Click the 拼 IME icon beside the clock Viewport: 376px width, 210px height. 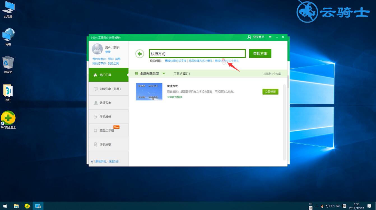coord(344,206)
